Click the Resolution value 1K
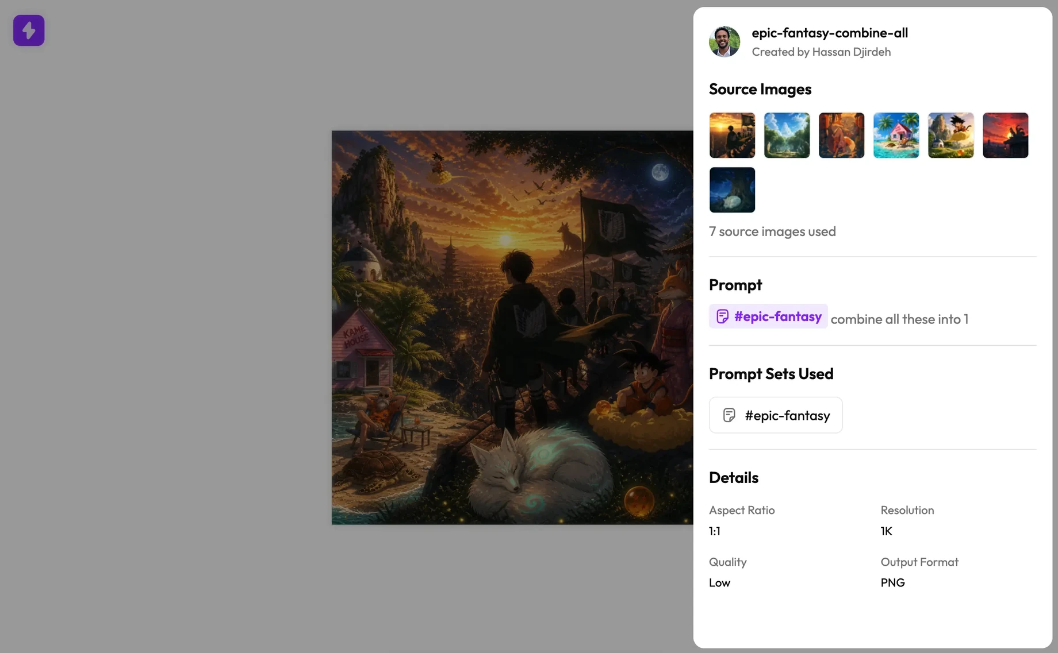This screenshot has width=1058, height=653. 886,531
